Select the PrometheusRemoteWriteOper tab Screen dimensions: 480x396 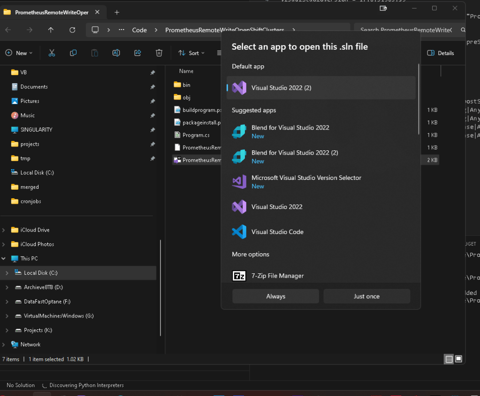click(x=52, y=12)
